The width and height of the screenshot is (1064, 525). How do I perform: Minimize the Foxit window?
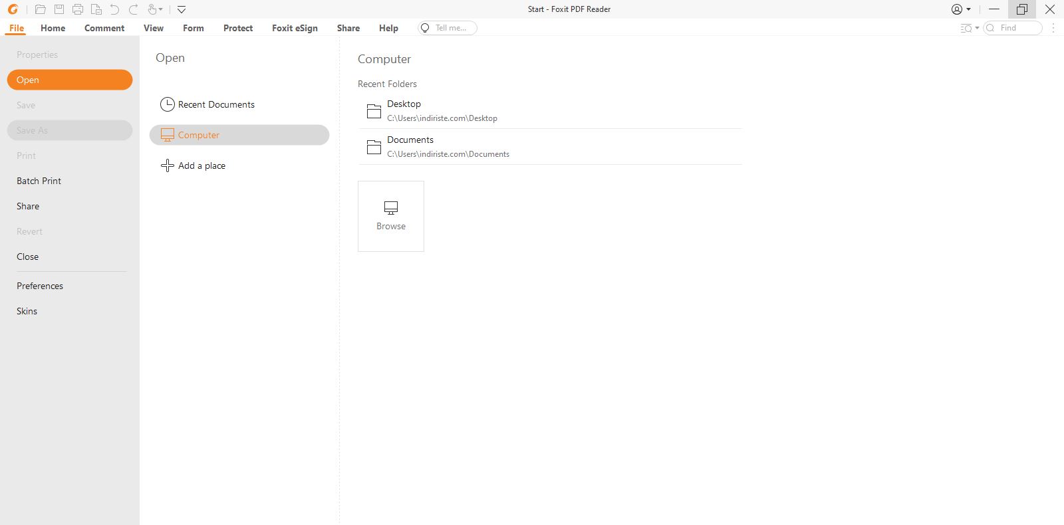click(994, 9)
